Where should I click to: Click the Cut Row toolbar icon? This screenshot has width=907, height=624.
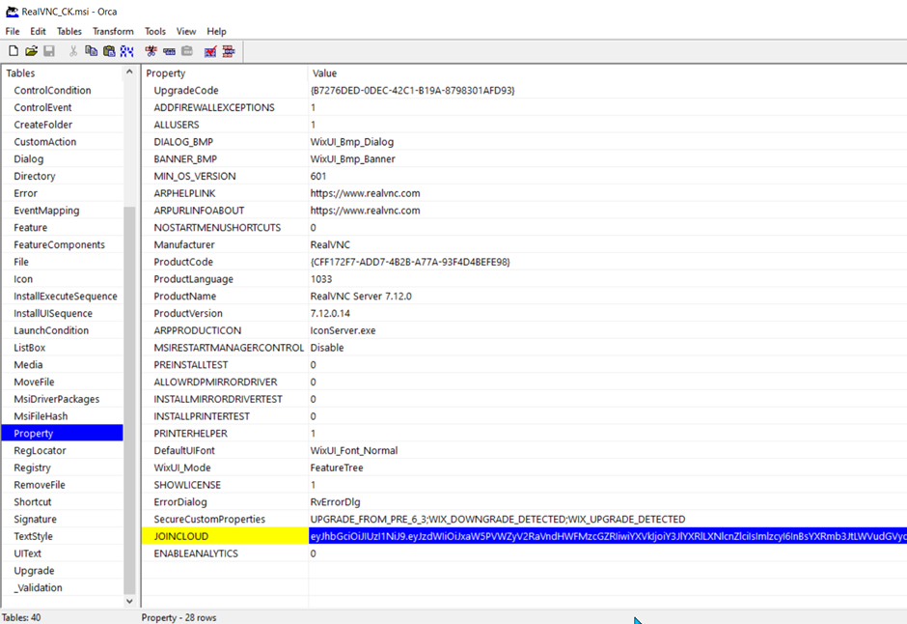click(151, 51)
